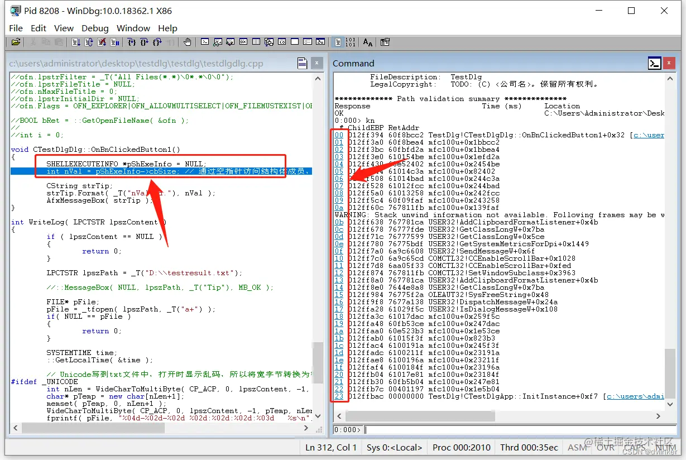Viewport: 686px width, 460px height.
Task: Click stack frame link 23
Action: [339, 396]
